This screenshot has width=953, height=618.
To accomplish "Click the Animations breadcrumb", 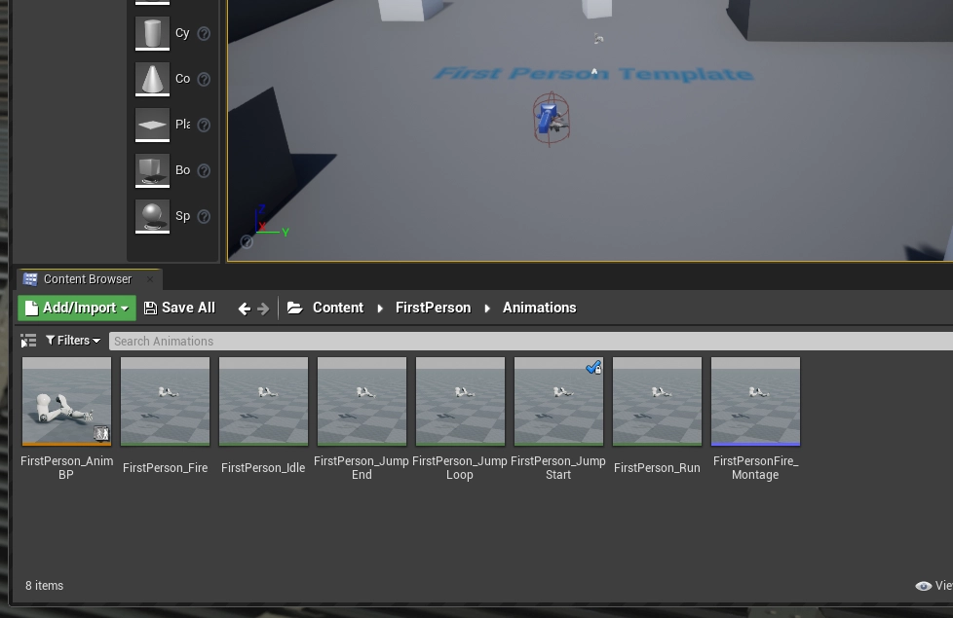I will click(x=539, y=308).
